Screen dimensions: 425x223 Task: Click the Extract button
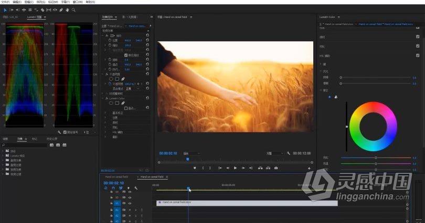coord(268,168)
